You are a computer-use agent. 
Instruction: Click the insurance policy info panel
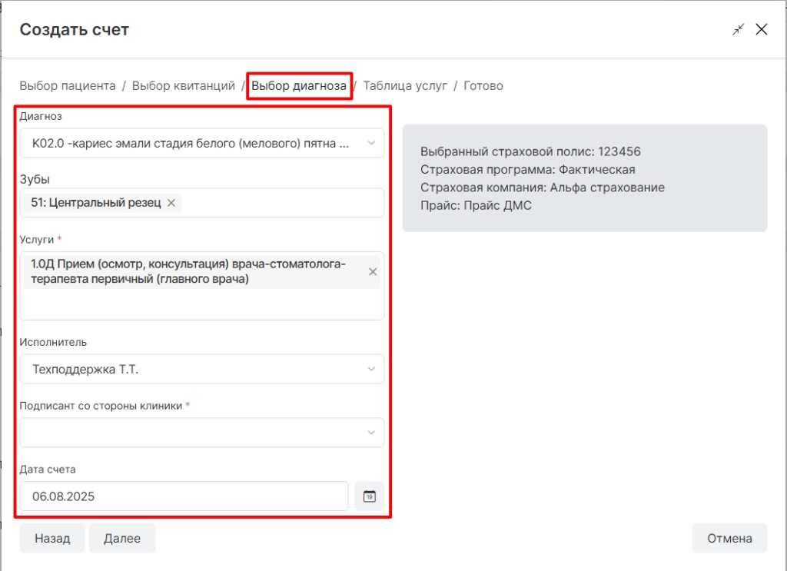(x=584, y=178)
